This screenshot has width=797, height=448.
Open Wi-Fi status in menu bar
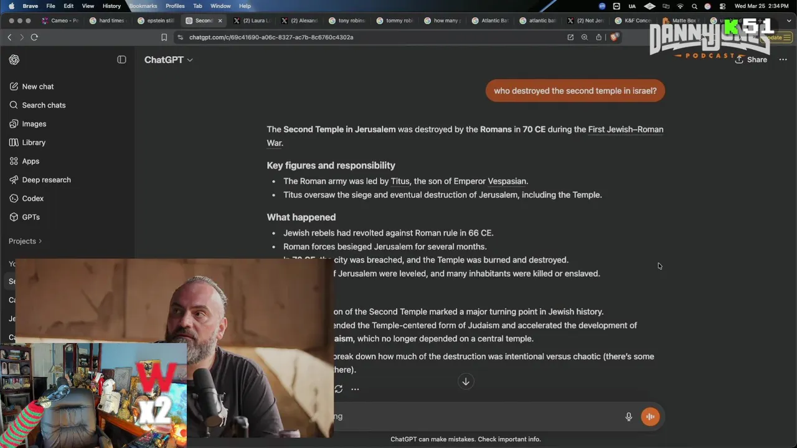(x=680, y=6)
